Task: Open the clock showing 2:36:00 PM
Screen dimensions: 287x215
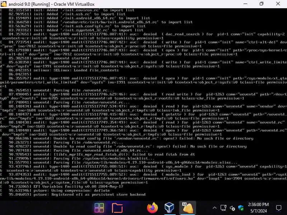Action: click(258, 204)
